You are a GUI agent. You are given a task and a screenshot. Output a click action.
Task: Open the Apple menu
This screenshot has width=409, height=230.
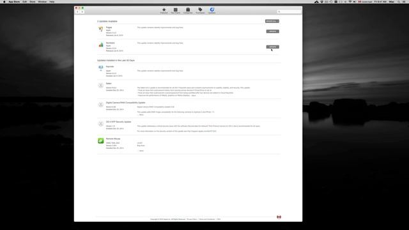point(4,2)
